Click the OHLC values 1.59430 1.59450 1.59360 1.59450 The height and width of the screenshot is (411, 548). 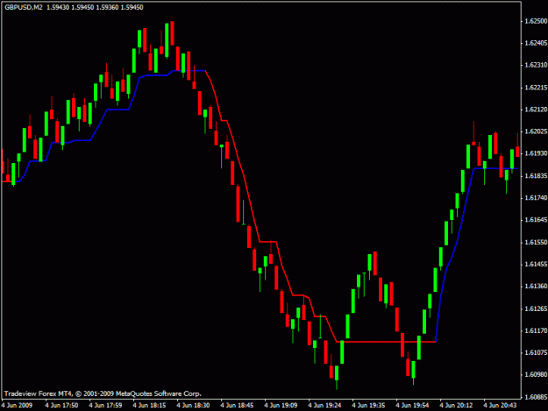[95, 7]
